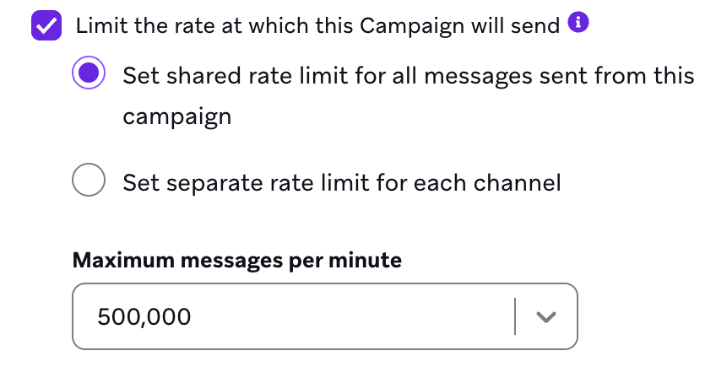Expand the Maximum messages per minute dropdown
Image resolution: width=716 pixels, height=383 pixels.
click(x=546, y=316)
